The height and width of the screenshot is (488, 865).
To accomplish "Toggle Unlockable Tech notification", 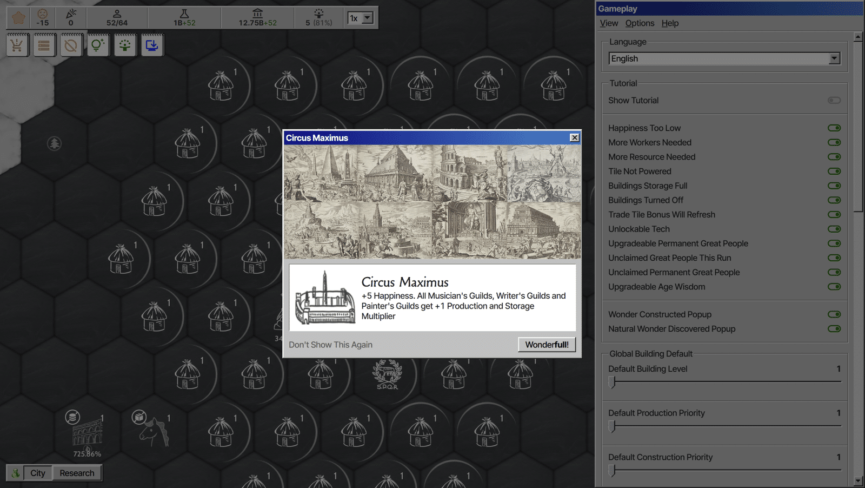I will point(834,229).
